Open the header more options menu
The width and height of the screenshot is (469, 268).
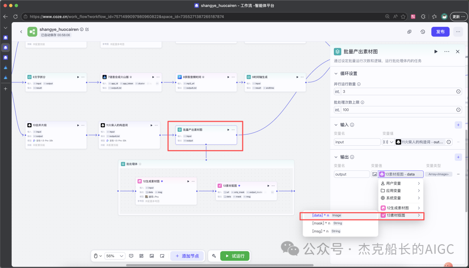[x=458, y=32]
